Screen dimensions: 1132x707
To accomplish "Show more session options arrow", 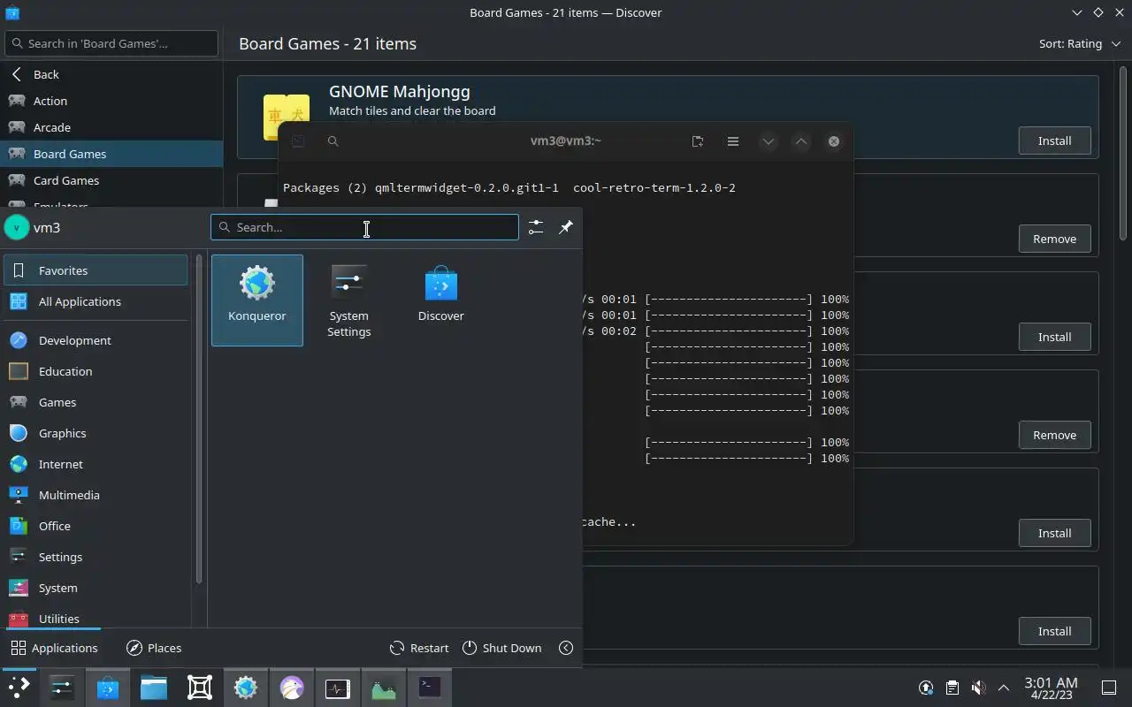I will click(x=566, y=648).
